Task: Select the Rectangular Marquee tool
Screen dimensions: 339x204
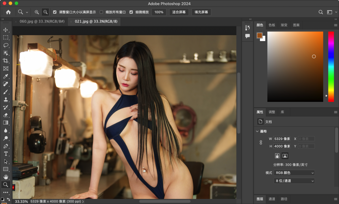Action: (x=6, y=37)
